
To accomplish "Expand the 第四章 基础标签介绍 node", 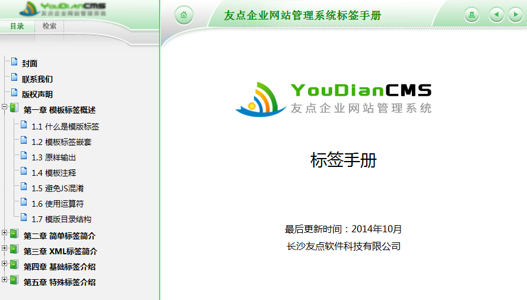I will pos(5,264).
